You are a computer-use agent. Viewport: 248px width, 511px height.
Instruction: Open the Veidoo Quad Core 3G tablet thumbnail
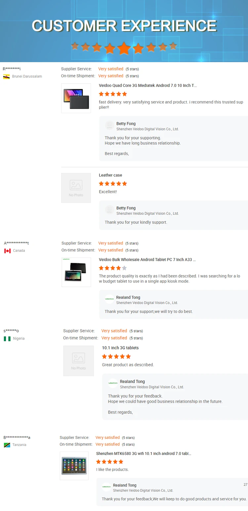(76, 98)
